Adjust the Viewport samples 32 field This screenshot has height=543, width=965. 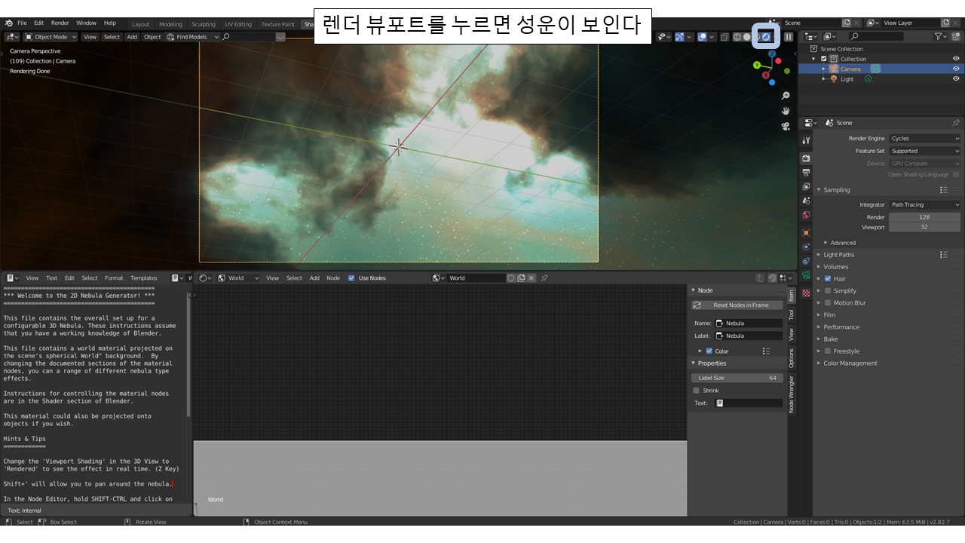click(925, 226)
